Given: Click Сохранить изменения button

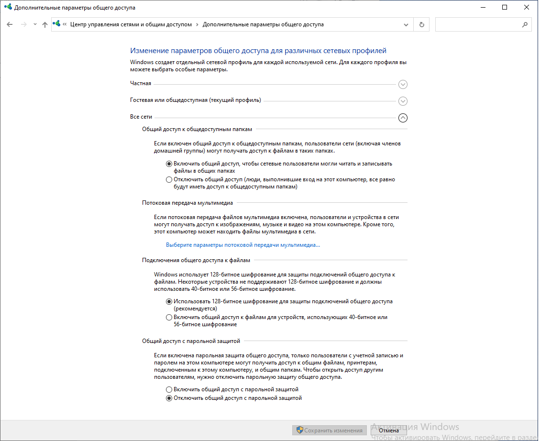Looking at the screenshot, I should [x=329, y=430].
